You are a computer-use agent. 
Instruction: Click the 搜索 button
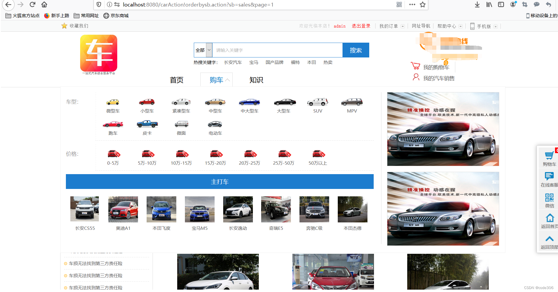356,50
